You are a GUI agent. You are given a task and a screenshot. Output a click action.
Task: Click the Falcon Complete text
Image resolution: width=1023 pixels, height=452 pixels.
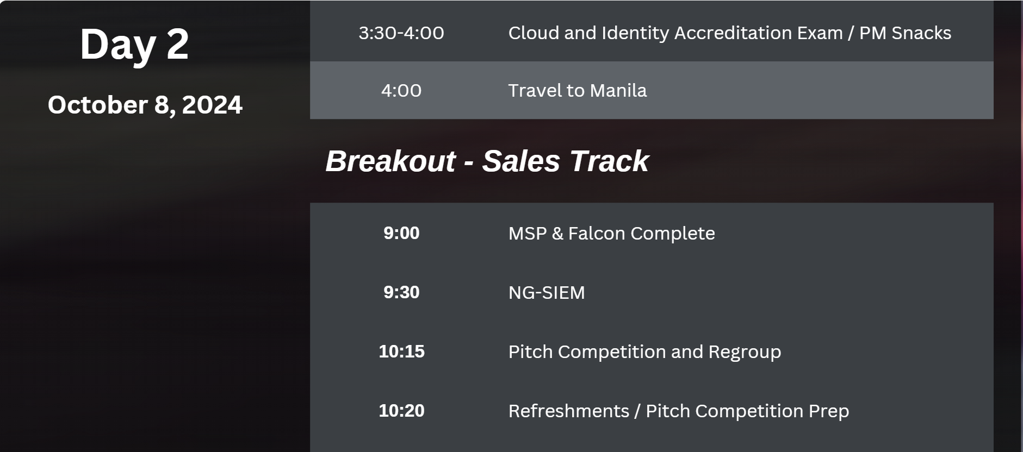point(641,234)
